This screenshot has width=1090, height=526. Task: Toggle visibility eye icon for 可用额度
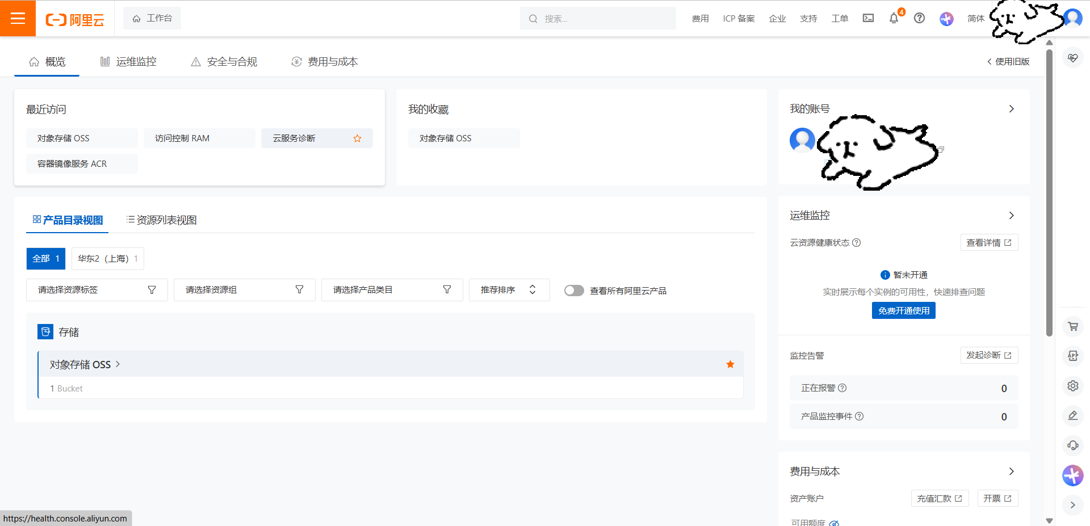coord(834,523)
